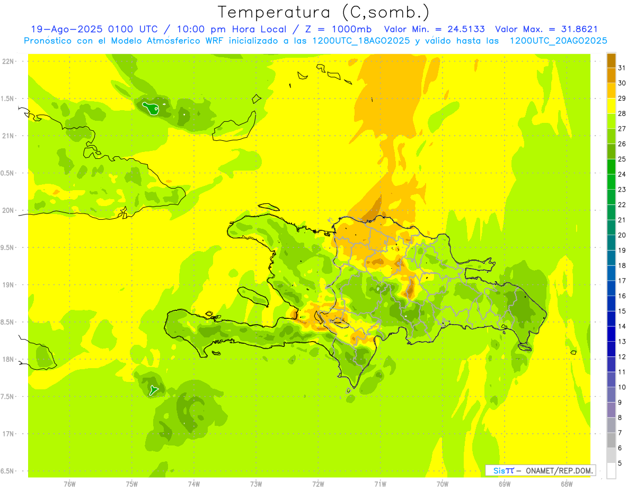Click the dark orange swatch above colorbar value 31

[x=611, y=60]
